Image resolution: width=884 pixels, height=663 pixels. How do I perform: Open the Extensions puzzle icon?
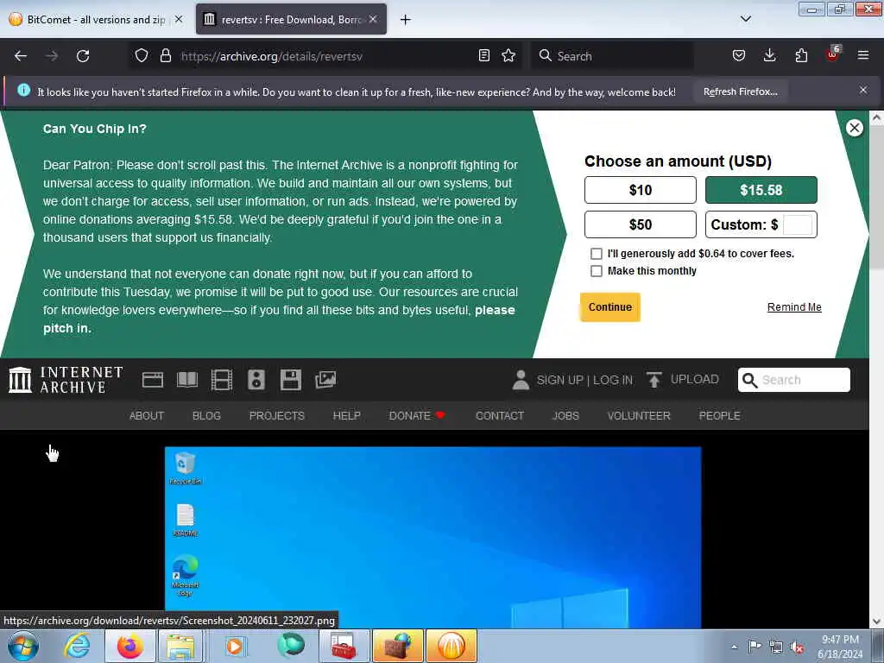click(801, 55)
